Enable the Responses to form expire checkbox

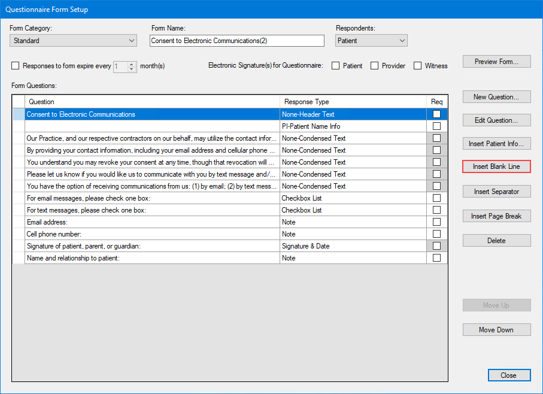tap(15, 66)
